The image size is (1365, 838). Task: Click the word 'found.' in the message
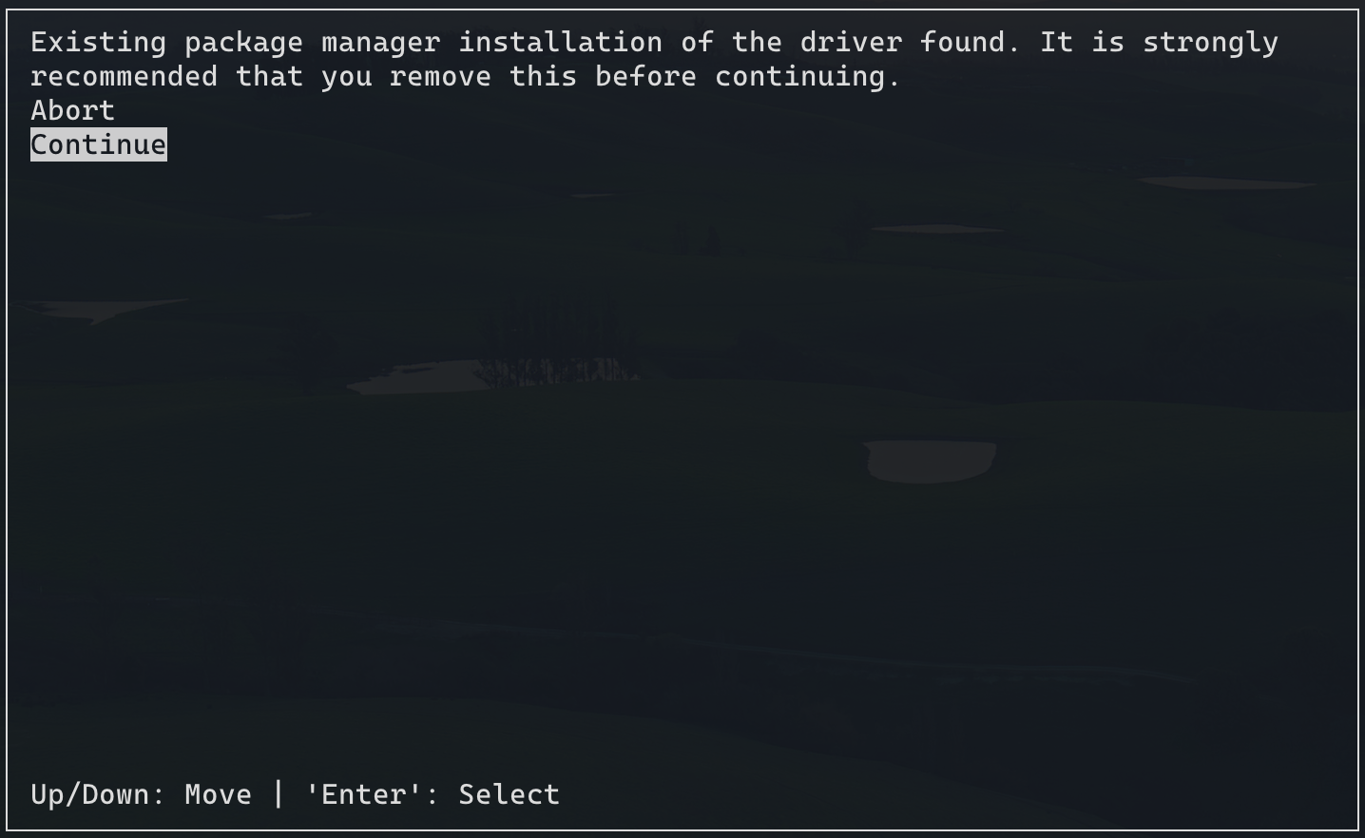coord(971,43)
